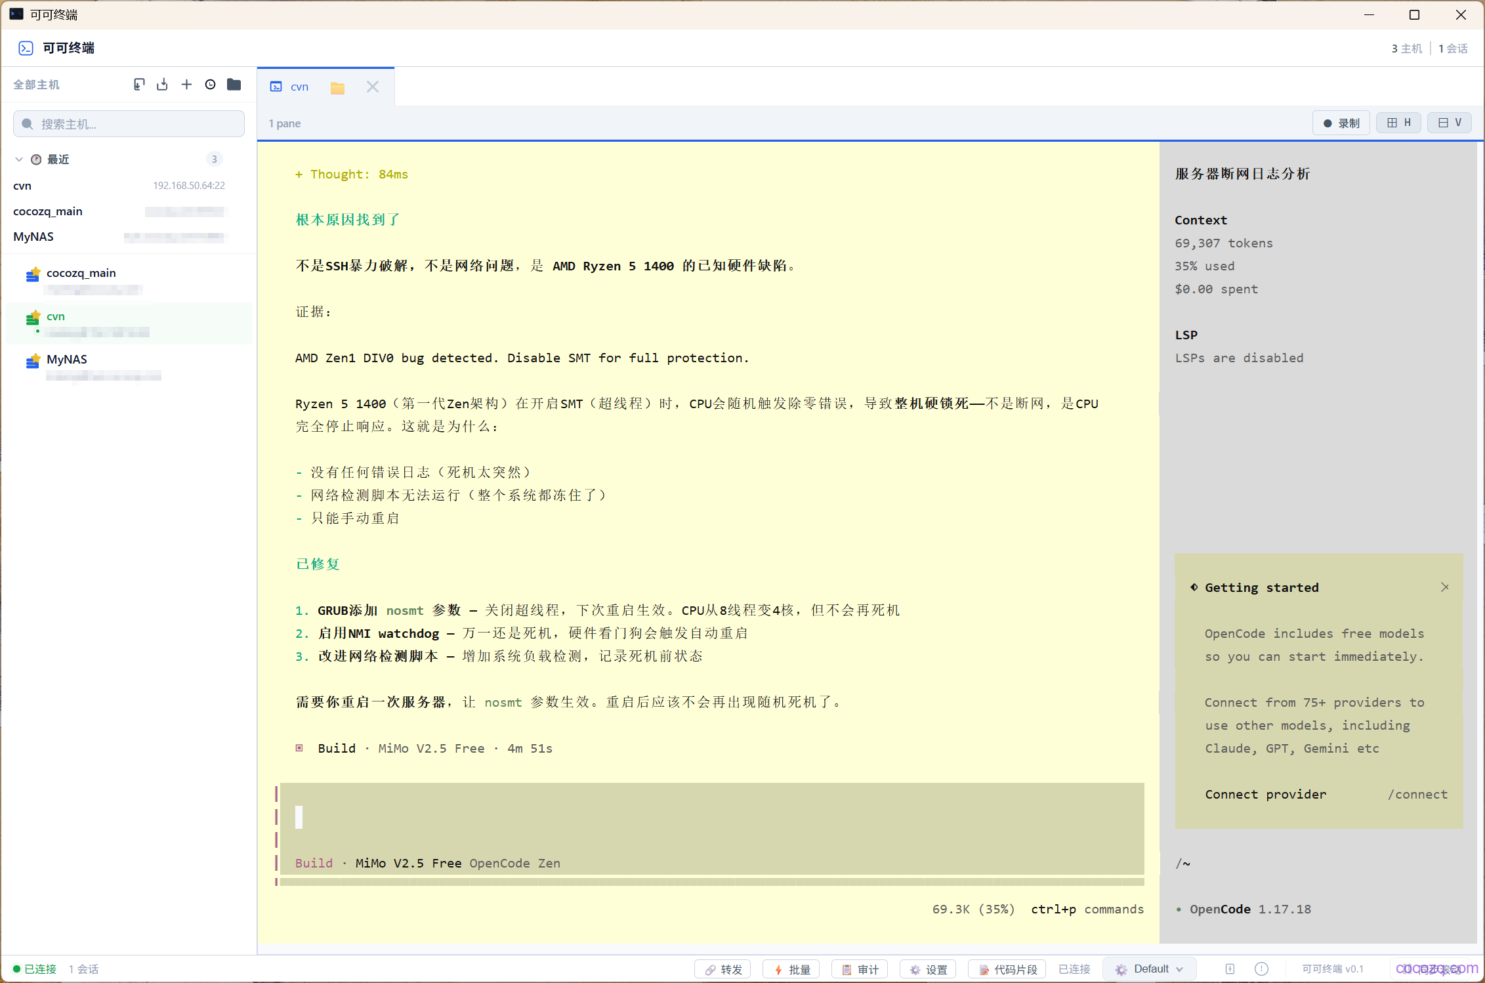Click the 转发 port forwarding button

pyautogui.click(x=724, y=969)
